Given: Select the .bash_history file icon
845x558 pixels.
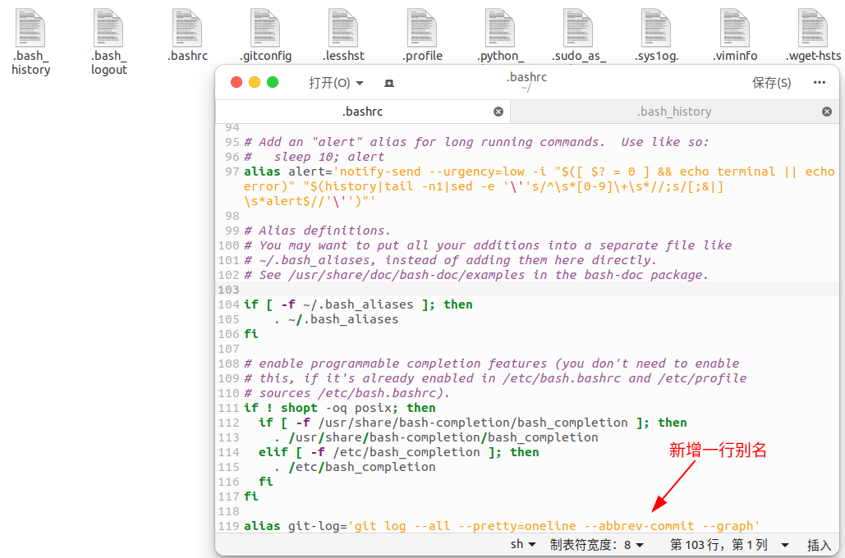Looking at the screenshot, I should point(30,28).
